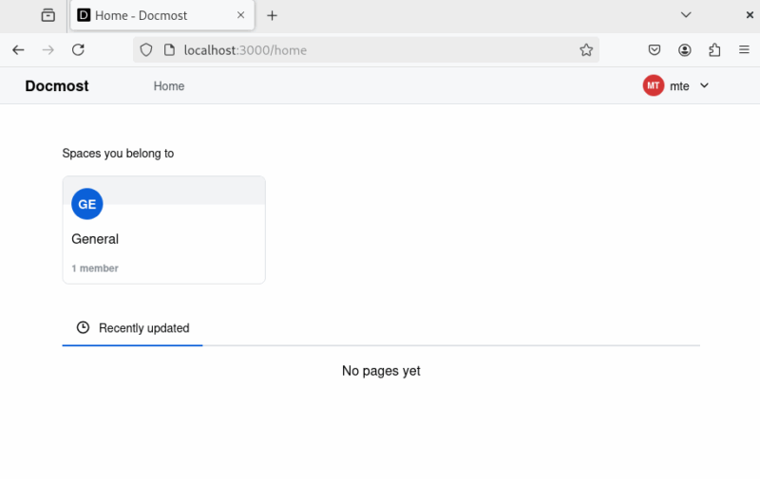760x479 pixels.
Task: Open the General space card
Action: [x=163, y=239]
